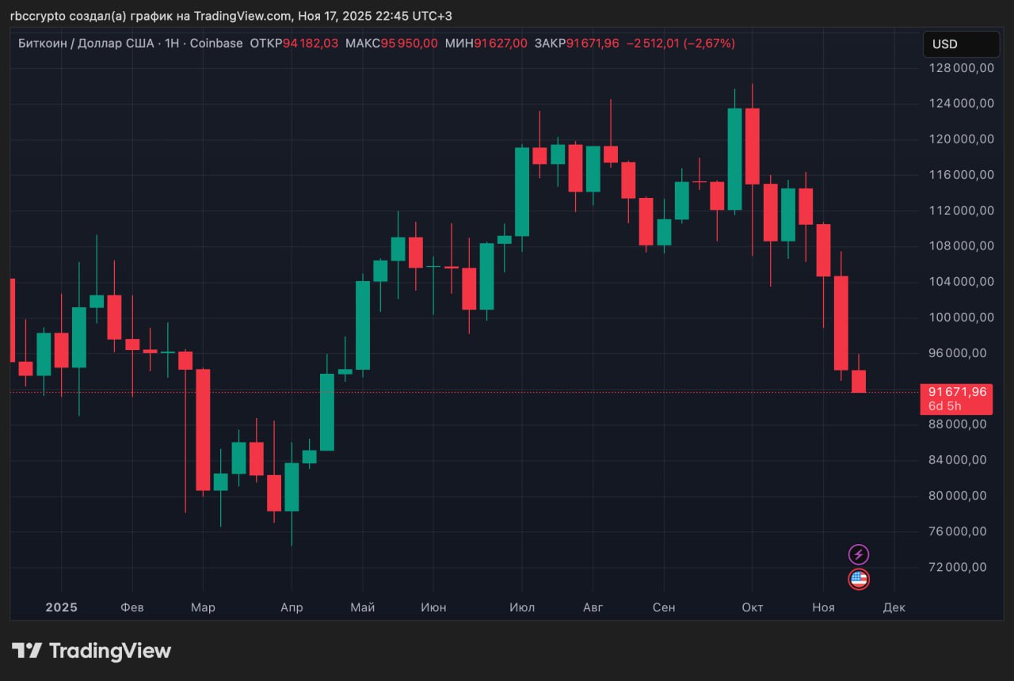Click the purple lightning bolt icon
The height and width of the screenshot is (681, 1014).
859,554
